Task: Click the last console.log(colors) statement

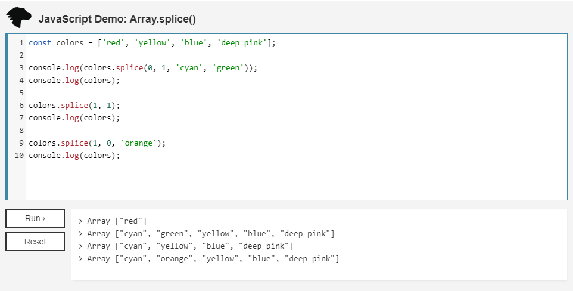Action: click(x=74, y=156)
